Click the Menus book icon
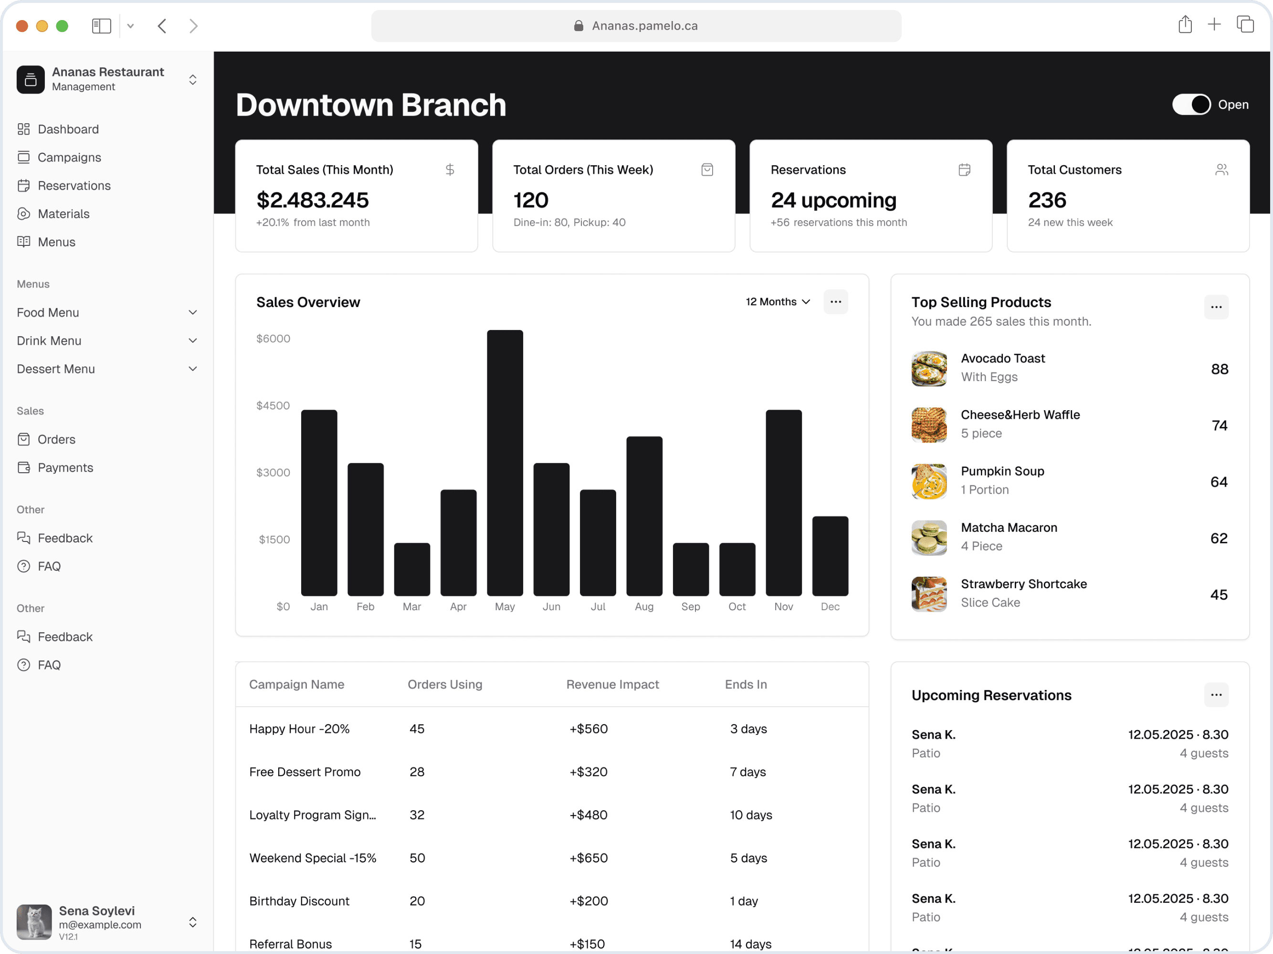The height and width of the screenshot is (954, 1273). [x=23, y=242]
